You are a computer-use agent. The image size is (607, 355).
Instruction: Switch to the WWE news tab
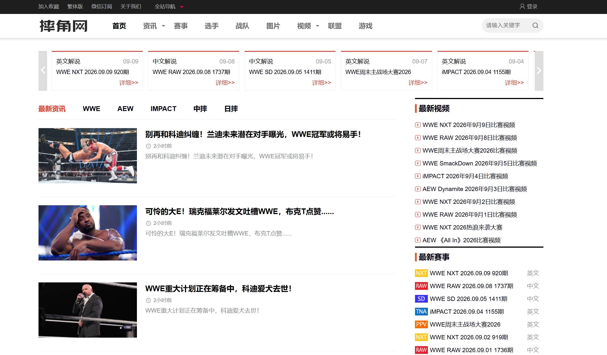92,109
